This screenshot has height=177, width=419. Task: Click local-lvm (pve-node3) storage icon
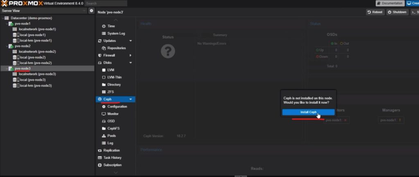click(x=16, y=86)
